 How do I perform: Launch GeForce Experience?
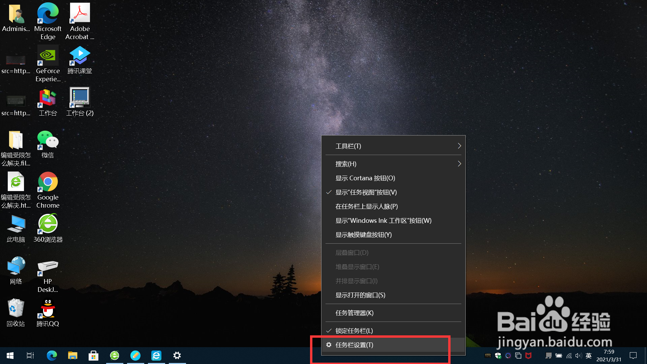pos(48,56)
